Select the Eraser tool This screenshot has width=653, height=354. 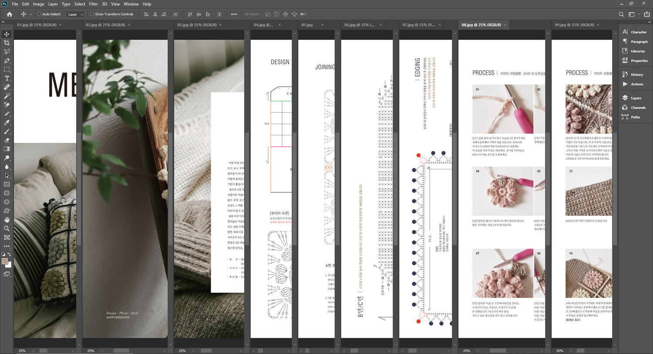pyautogui.click(x=7, y=140)
